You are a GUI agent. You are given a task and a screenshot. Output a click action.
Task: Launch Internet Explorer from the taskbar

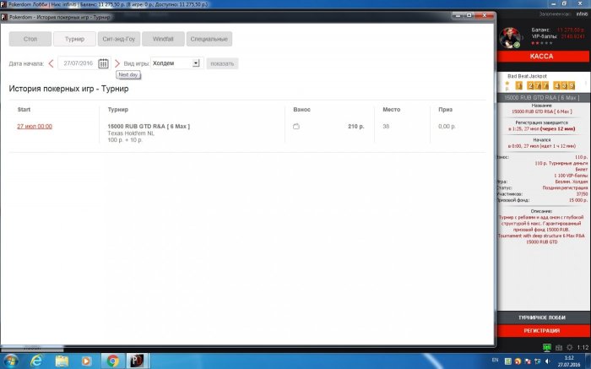coord(36,361)
